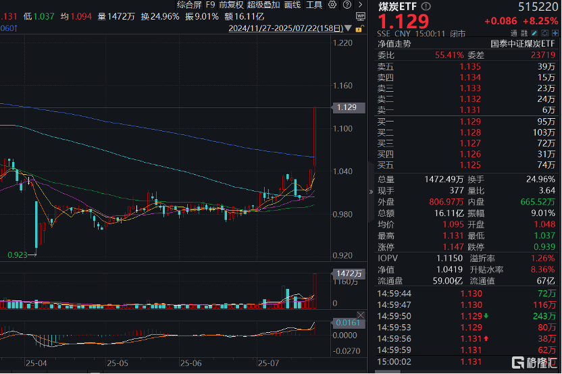
Task: Click the 涨停 1.147 value
Action: pos(453,247)
